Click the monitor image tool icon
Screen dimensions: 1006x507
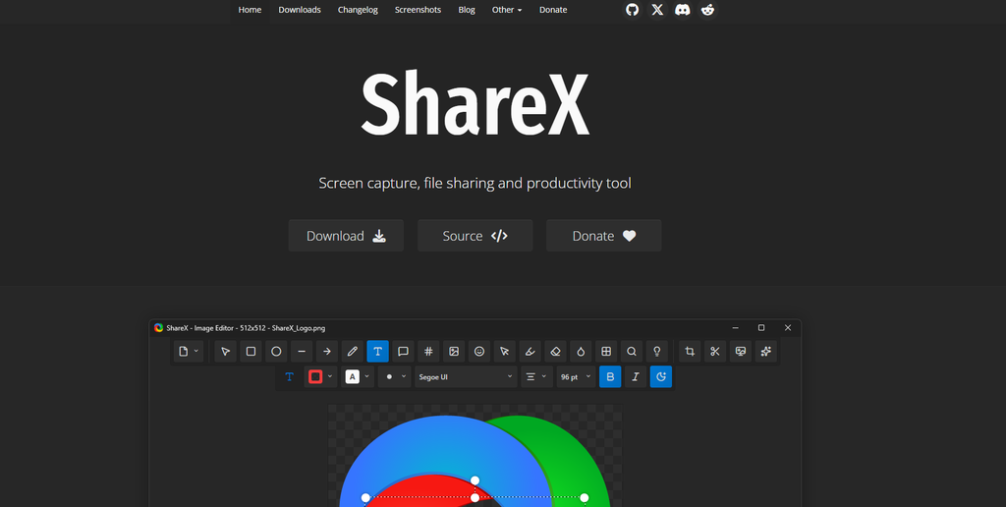point(741,351)
